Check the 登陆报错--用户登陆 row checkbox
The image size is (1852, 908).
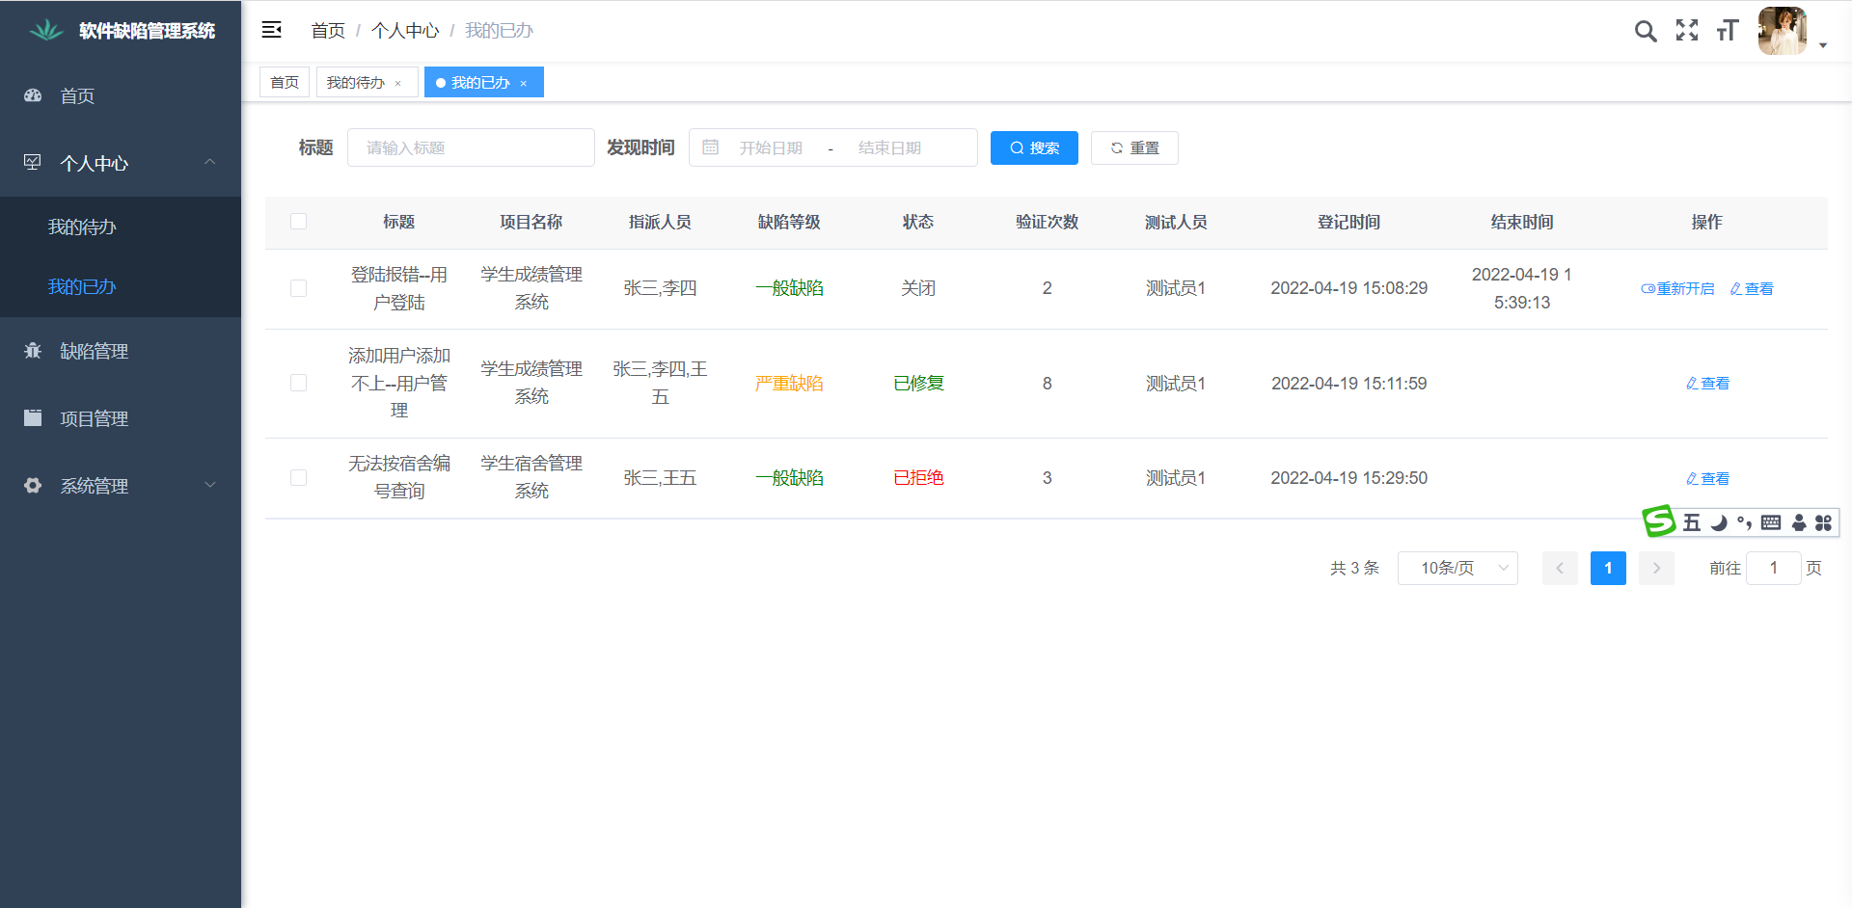pyautogui.click(x=299, y=288)
